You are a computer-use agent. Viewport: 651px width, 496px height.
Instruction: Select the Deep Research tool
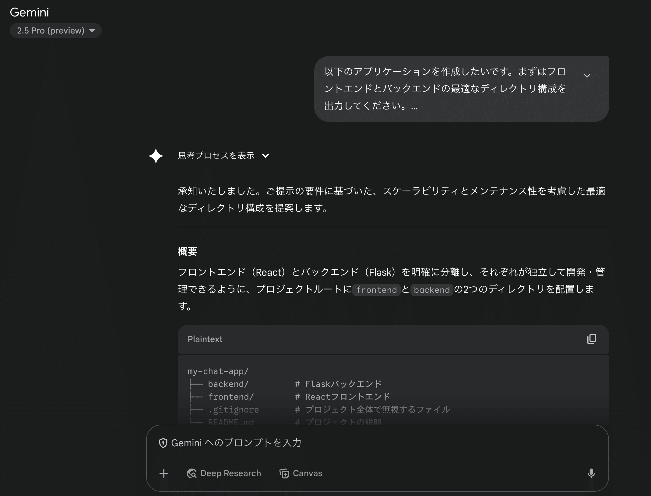[224, 473]
